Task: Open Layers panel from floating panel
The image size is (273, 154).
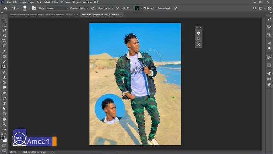Action: tap(198, 33)
